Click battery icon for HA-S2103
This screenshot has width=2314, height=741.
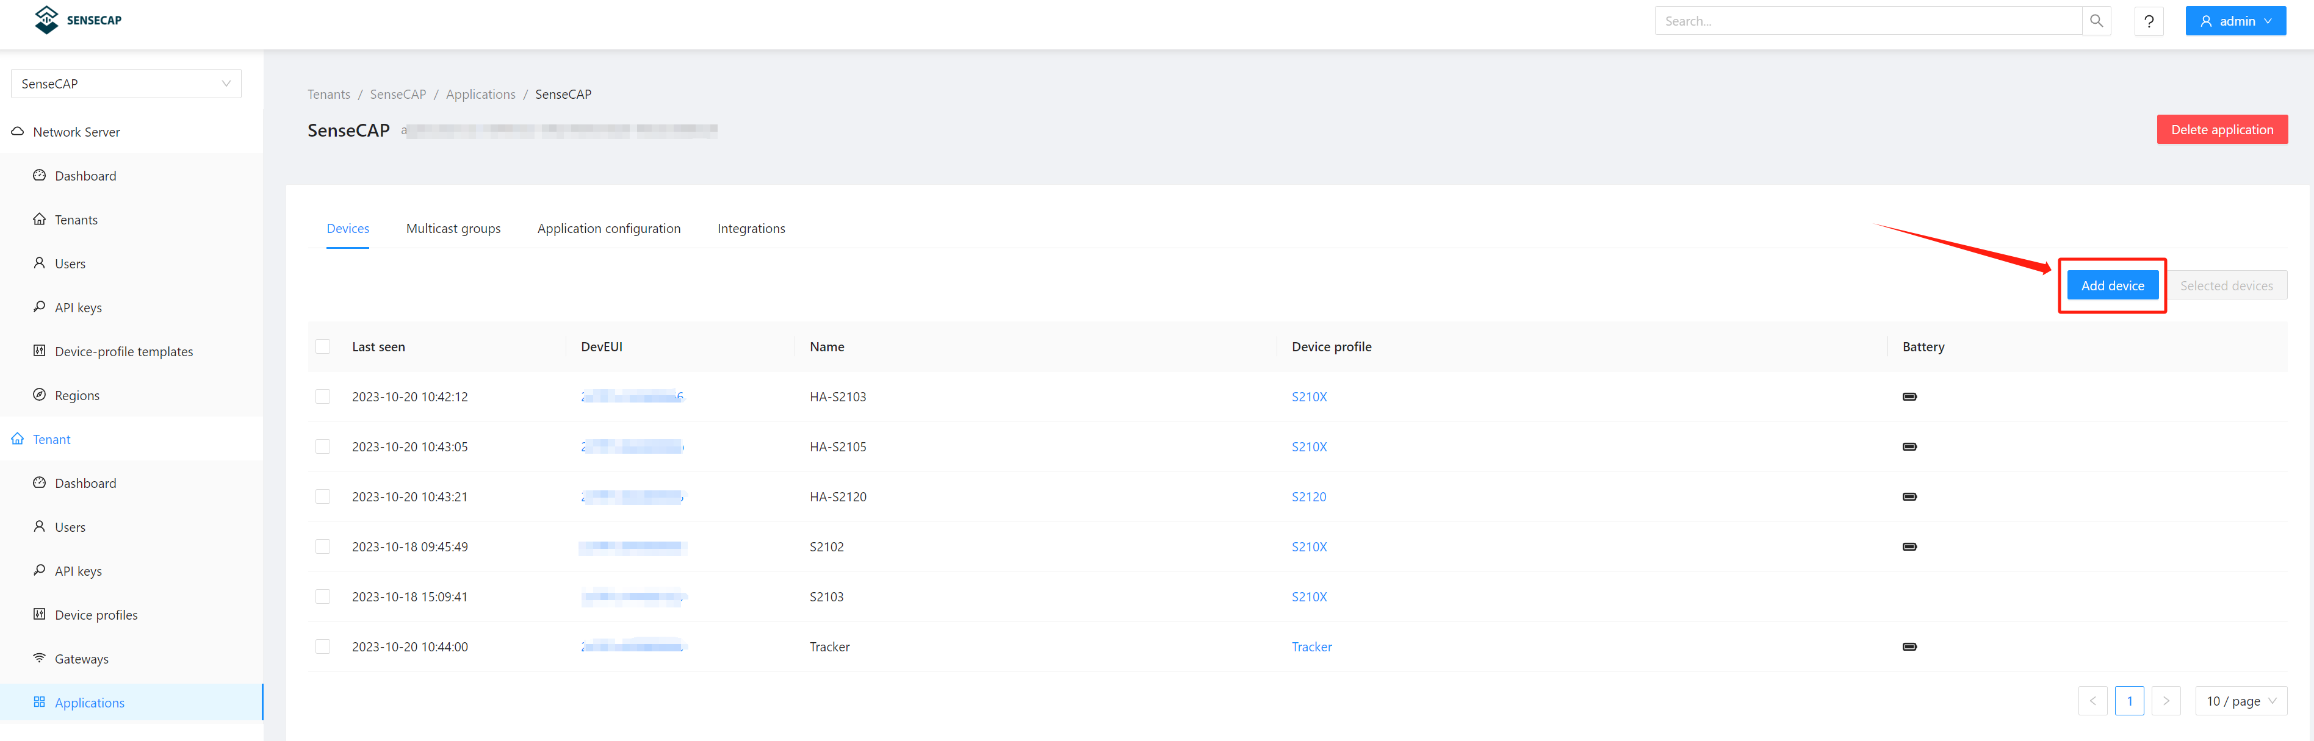click(1910, 397)
